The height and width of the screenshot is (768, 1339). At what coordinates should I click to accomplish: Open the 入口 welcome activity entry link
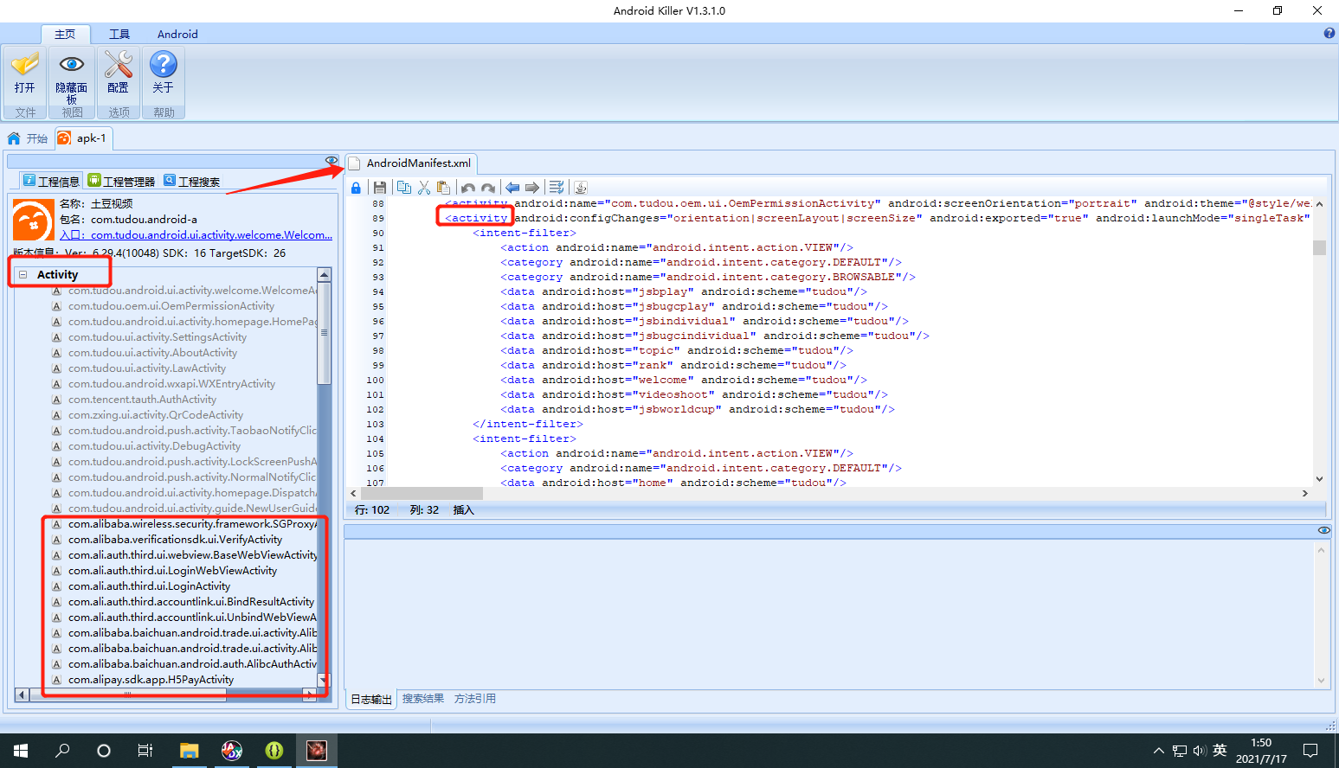(x=196, y=235)
